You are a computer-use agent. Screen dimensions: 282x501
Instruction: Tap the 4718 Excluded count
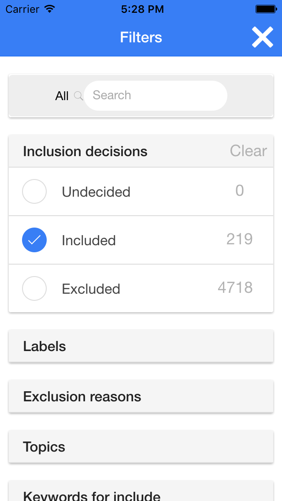point(235,288)
